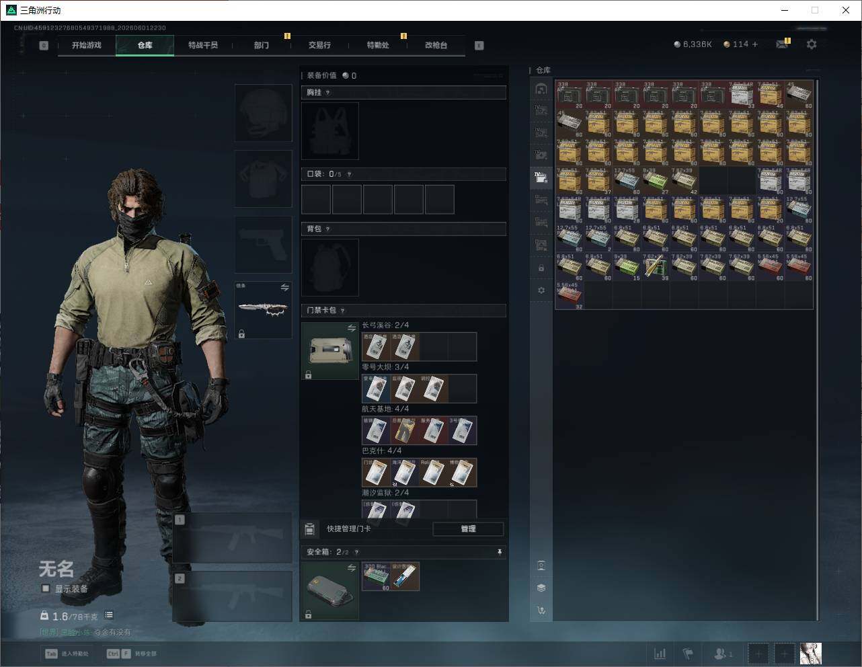
Task: Select the fourth 航天基地 key card
Action: tap(463, 431)
